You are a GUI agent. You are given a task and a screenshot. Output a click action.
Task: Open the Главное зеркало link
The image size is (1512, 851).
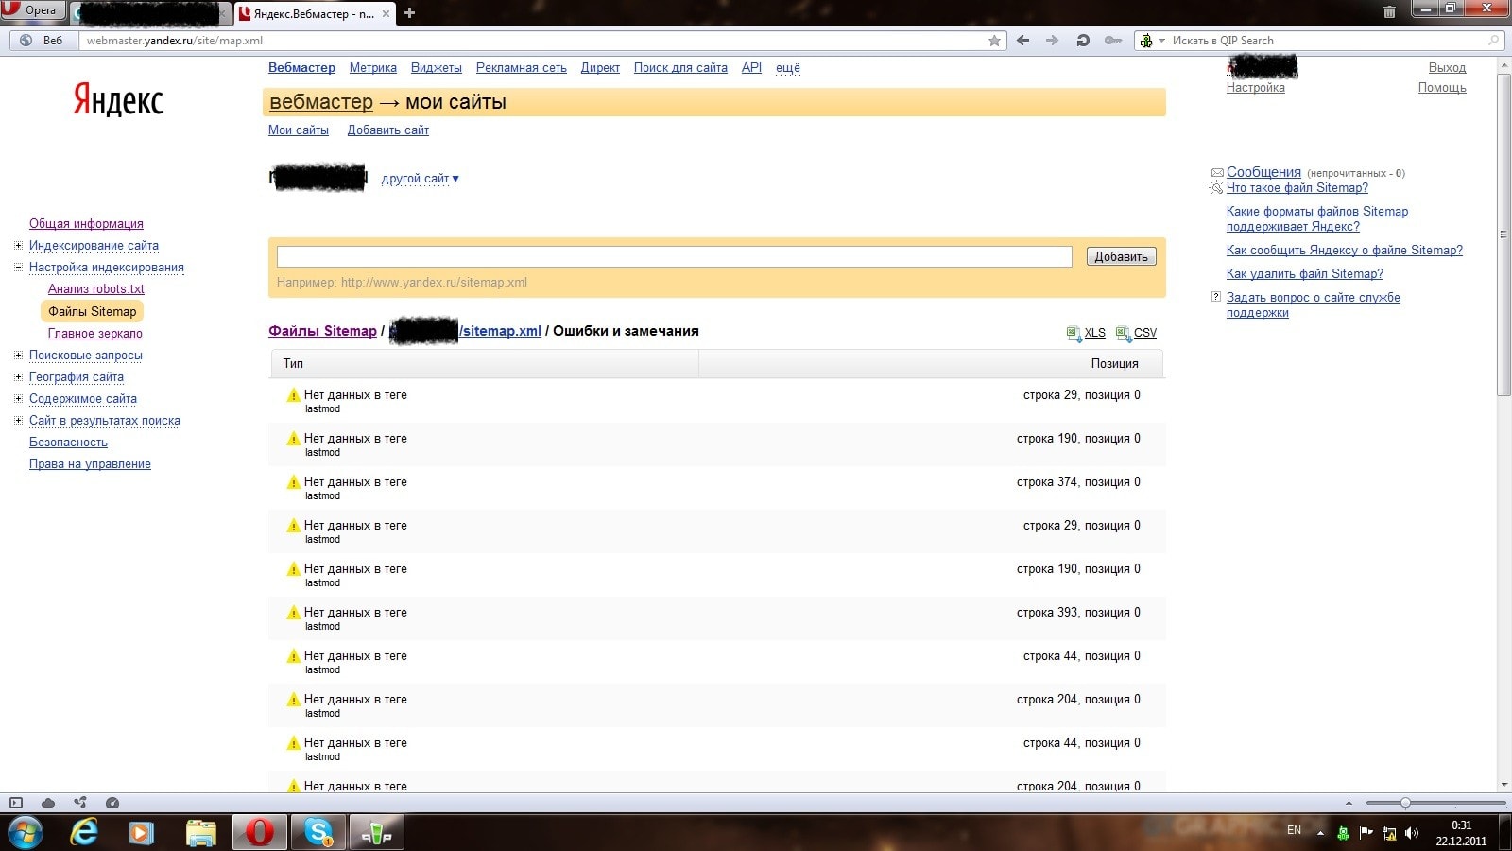point(95,334)
